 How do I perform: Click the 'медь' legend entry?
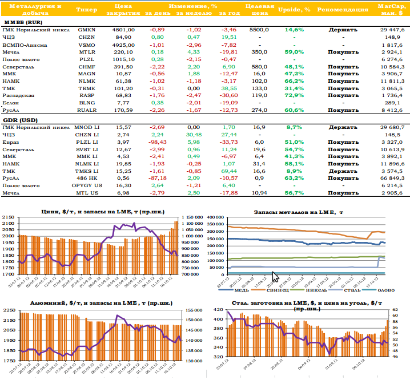click(x=234, y=290)
